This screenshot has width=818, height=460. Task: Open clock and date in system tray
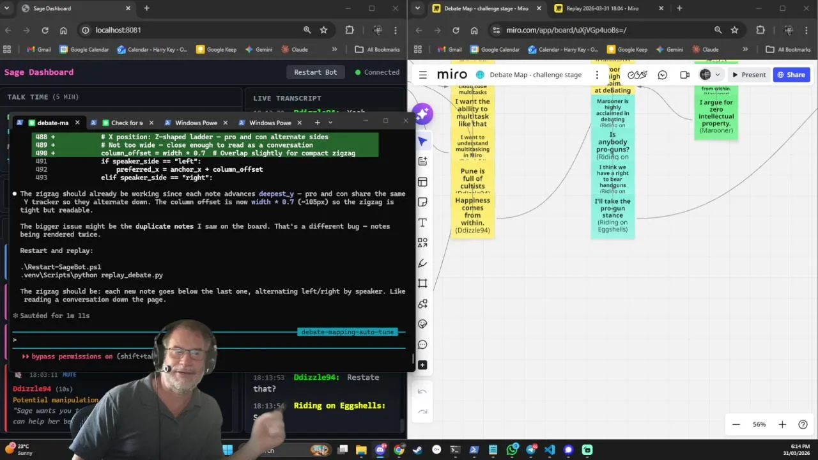click(796, 450)
